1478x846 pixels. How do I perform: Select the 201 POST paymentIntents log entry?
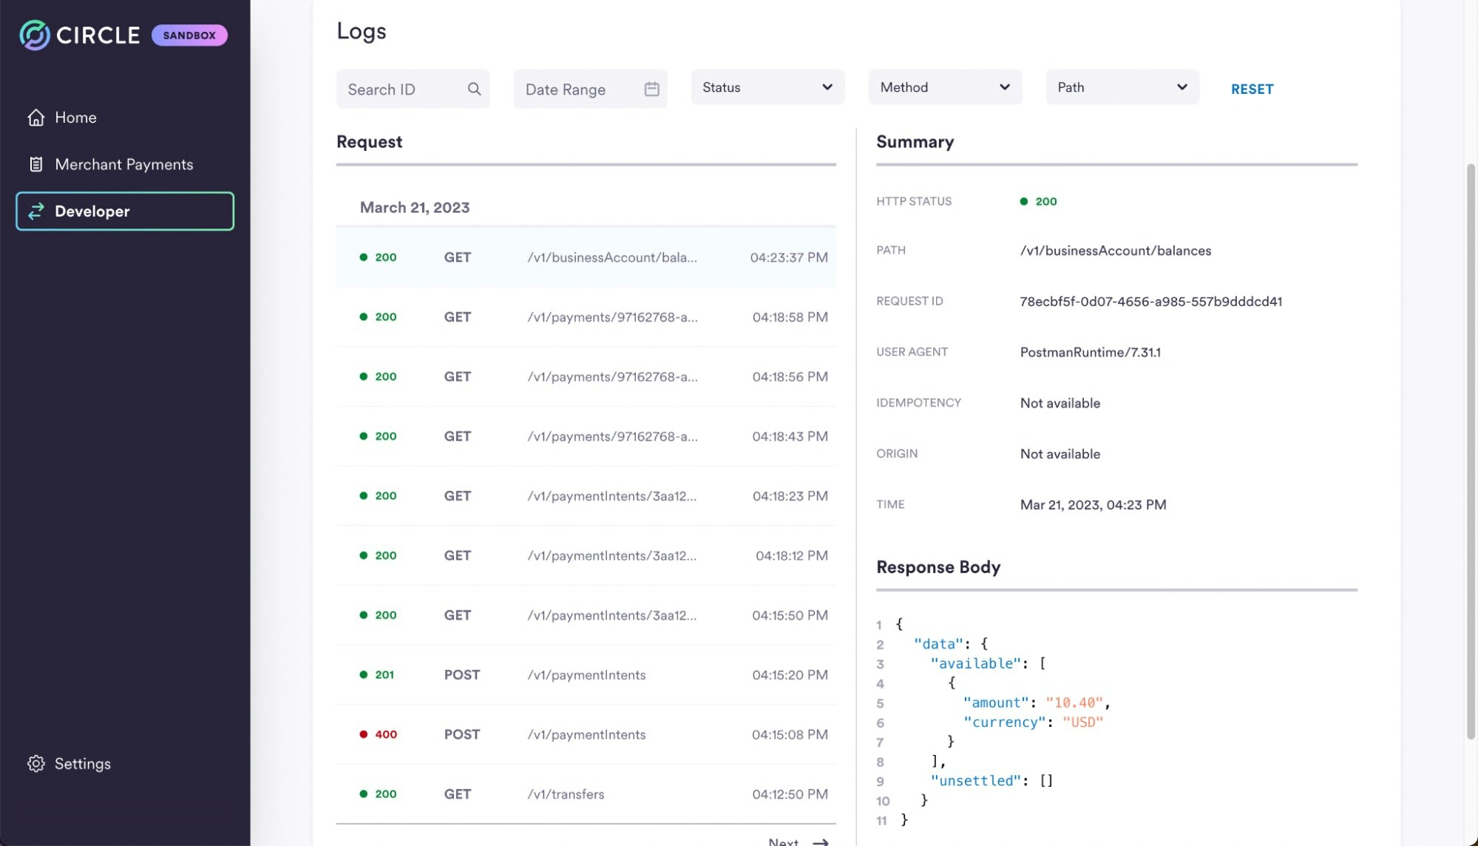586,674
